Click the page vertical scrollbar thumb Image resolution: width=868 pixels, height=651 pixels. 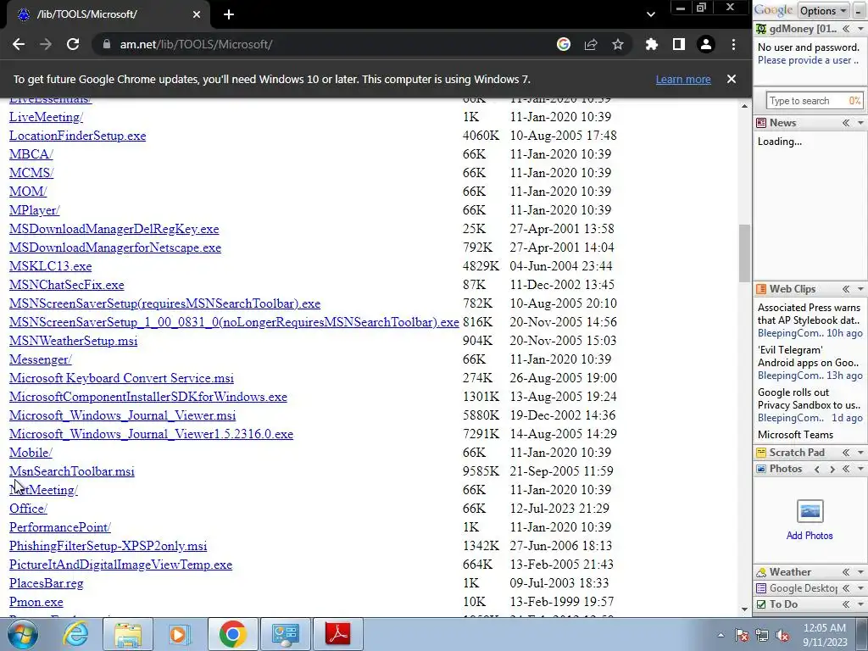[744, 253]
